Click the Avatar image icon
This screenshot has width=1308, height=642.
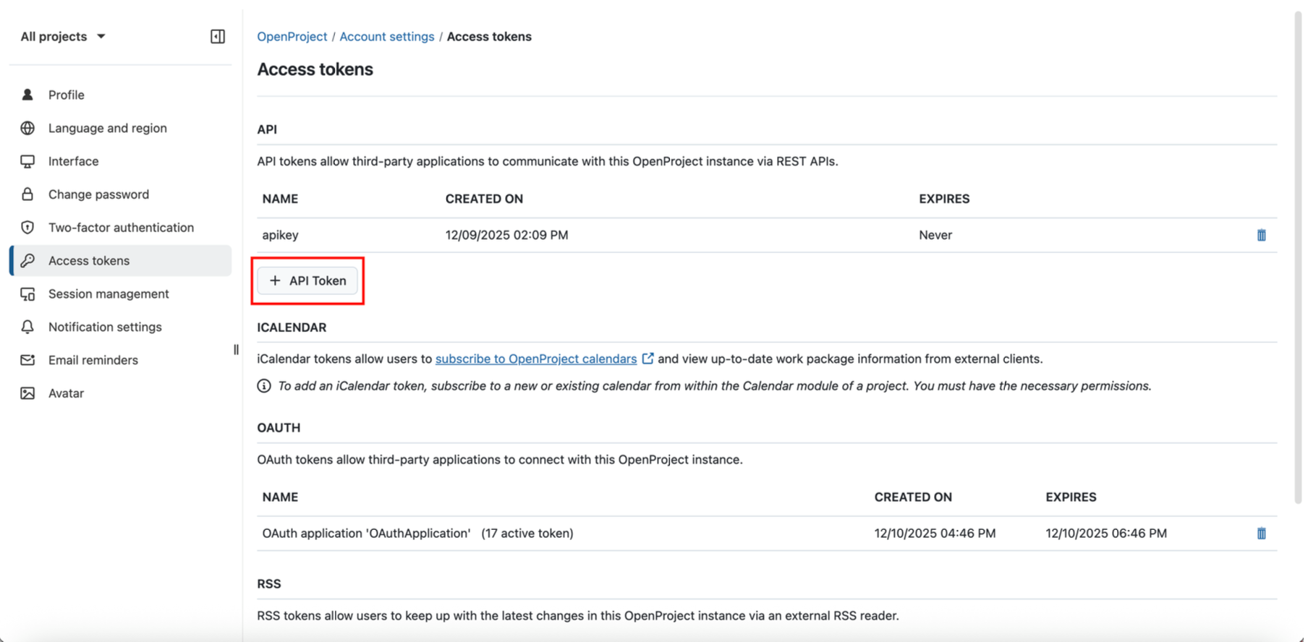click(27, 393)
